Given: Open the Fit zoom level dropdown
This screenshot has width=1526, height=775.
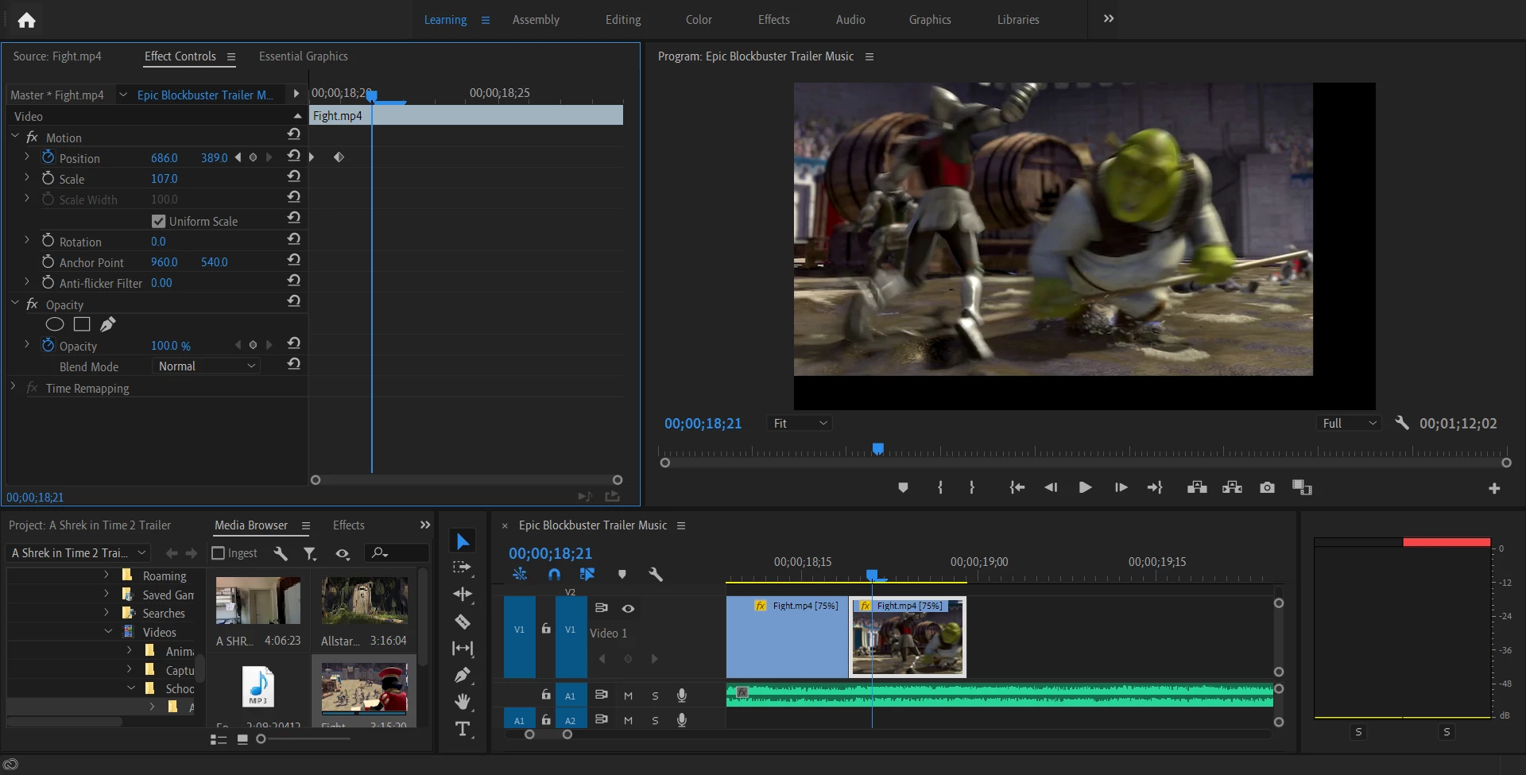Looking at the screenshot, I should (x=800, y=424).
